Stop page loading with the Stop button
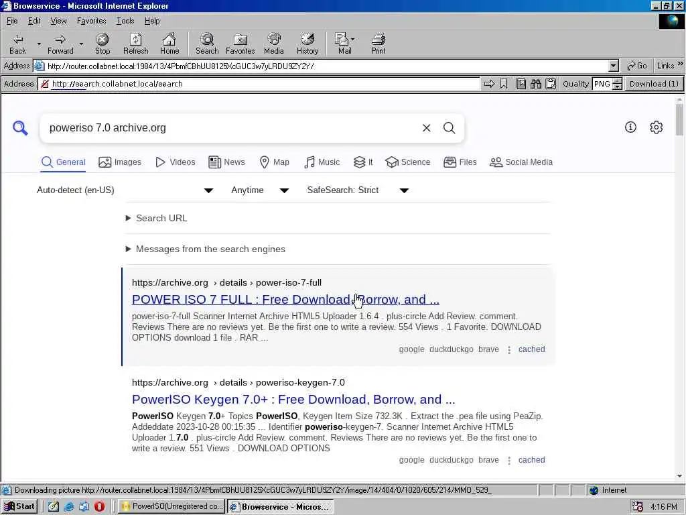The image size is (686, 515). [x=102, y=44]
